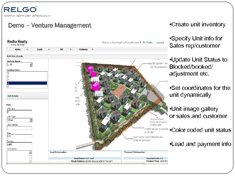235x176 pixels.
Task: Click the Product Price row
Action: coord(145,161)
